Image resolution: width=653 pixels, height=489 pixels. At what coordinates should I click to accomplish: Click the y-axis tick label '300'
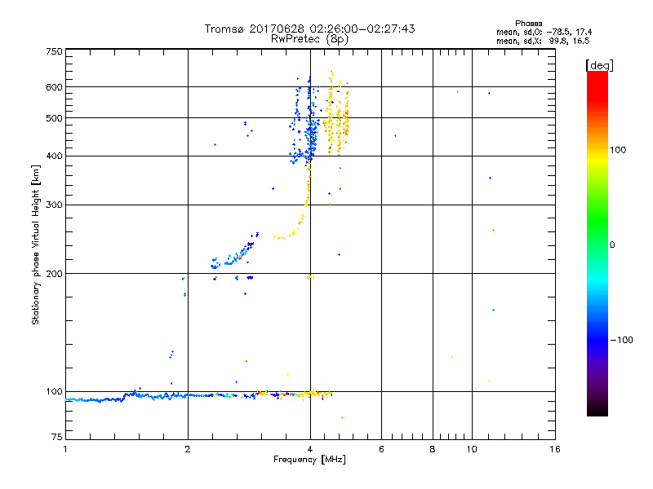pos(55,205)
